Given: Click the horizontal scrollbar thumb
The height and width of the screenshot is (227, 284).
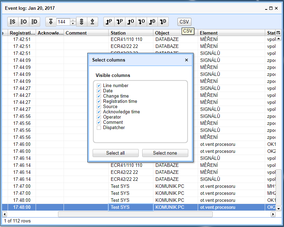Looking at the screenshot, I should coord(135,214).
